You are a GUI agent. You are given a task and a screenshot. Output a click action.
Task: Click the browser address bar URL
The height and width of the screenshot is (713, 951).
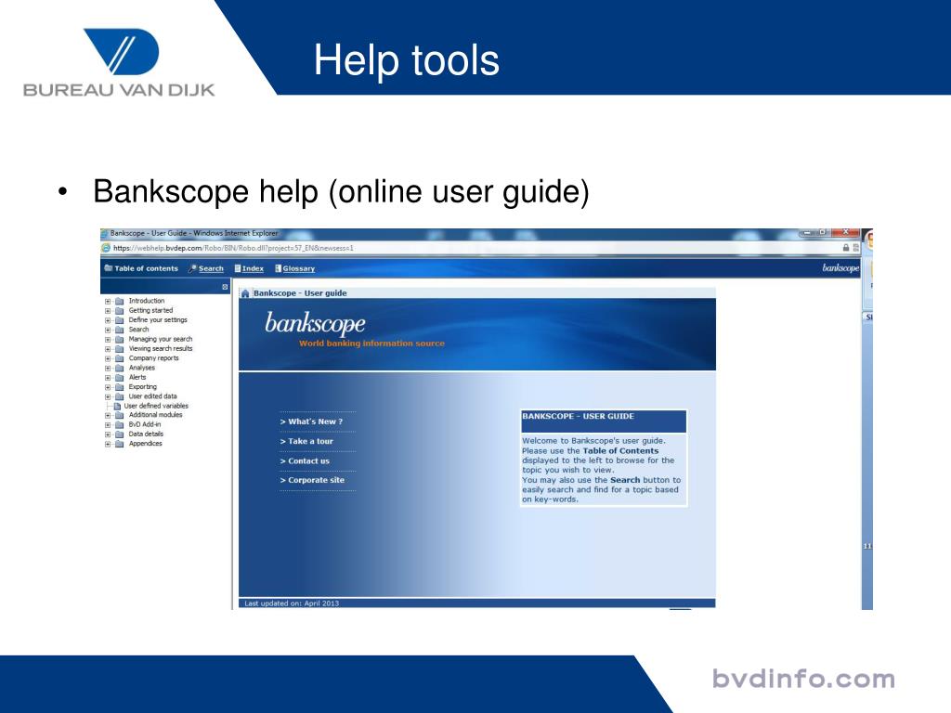point(233,248)
